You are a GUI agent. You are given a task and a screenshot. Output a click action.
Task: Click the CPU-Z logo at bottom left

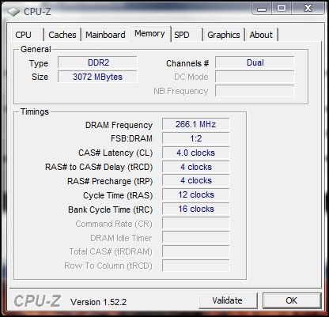(x=37, y=301)
